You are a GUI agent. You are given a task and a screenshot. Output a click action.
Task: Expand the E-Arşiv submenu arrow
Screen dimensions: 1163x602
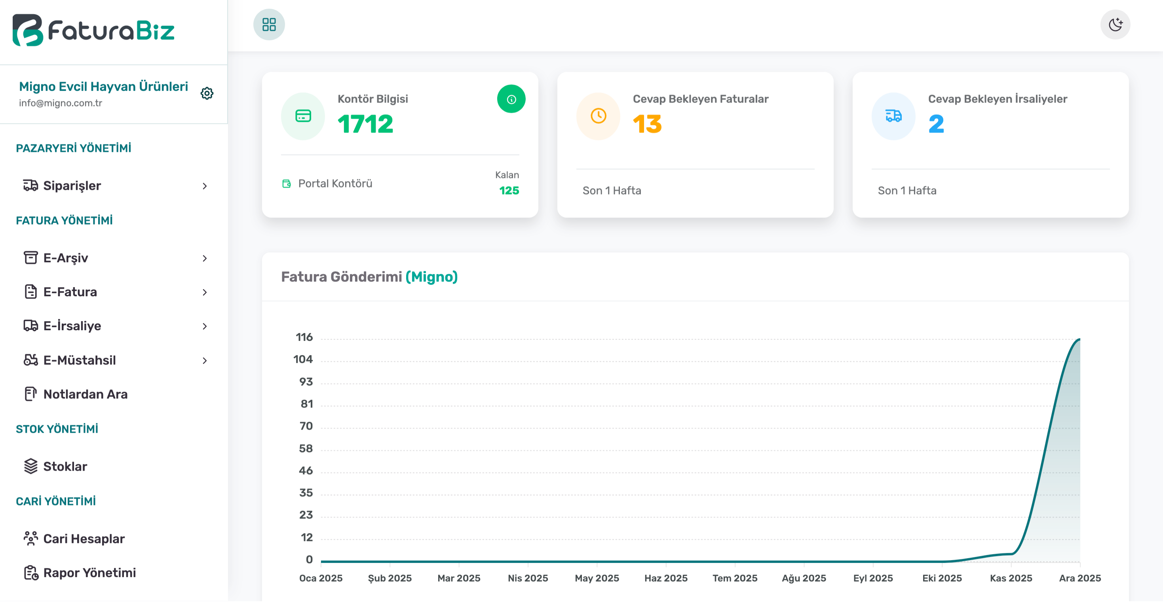click(x=205, y=258)
